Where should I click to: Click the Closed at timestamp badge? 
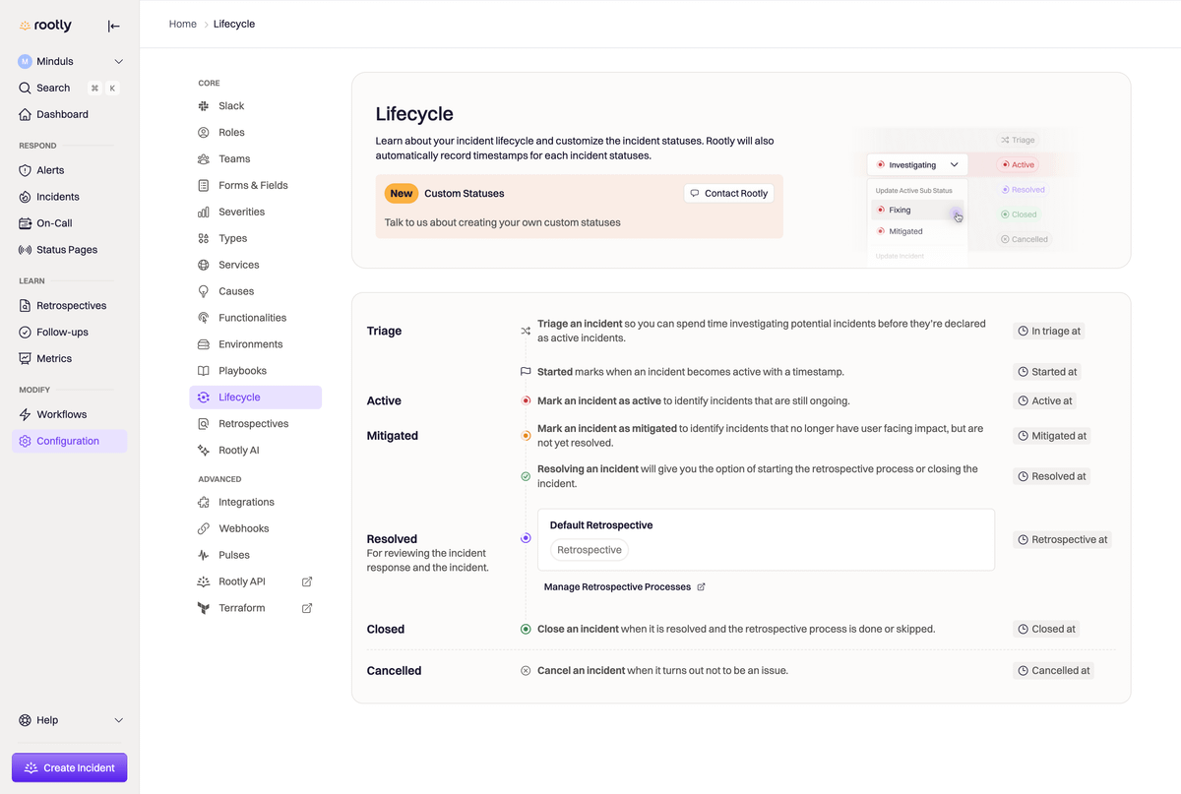[1046, 629]
